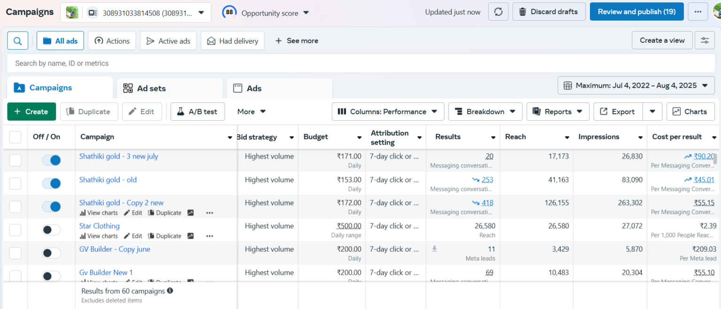
Task: Click the three-dots menu beside Review and publish
Action: click(698, 12)
